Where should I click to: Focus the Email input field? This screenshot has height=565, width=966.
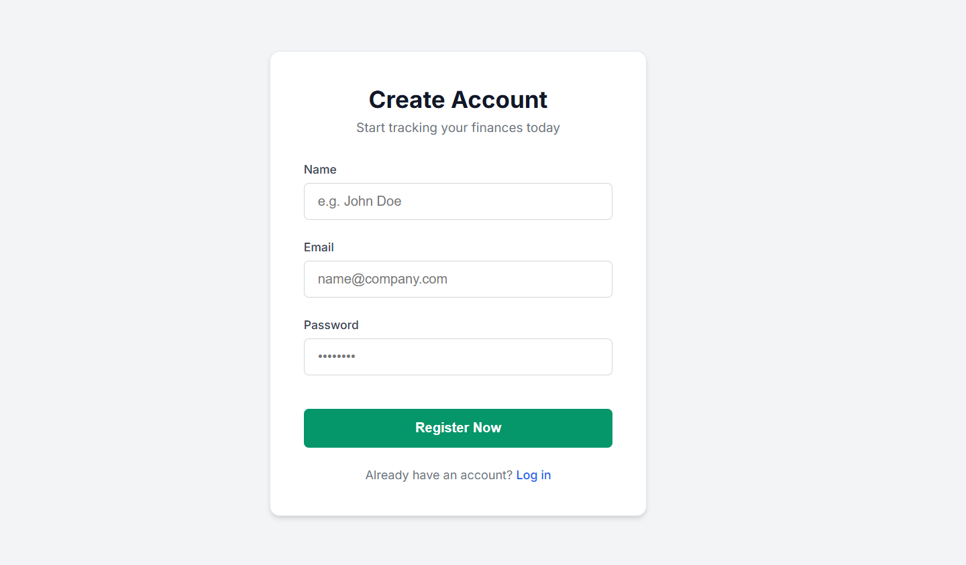(x=458, y=279)
